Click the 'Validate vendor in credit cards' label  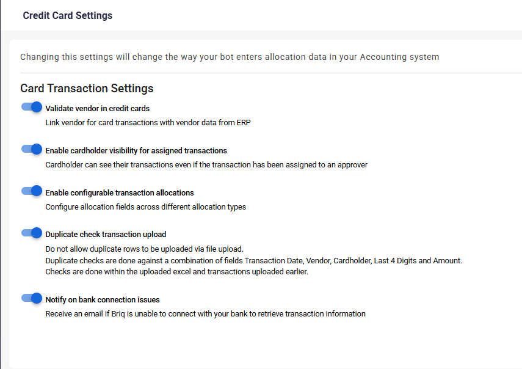pos(98,109)
